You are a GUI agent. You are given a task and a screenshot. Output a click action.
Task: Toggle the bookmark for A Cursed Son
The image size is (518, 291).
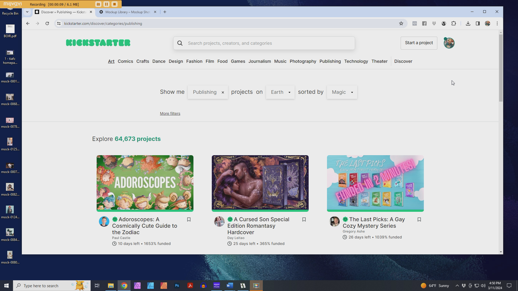(304, 220)
